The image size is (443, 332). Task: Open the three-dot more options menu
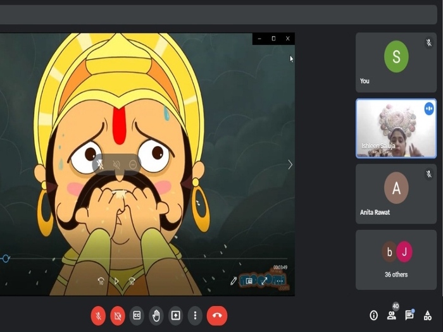pos(195,315)
